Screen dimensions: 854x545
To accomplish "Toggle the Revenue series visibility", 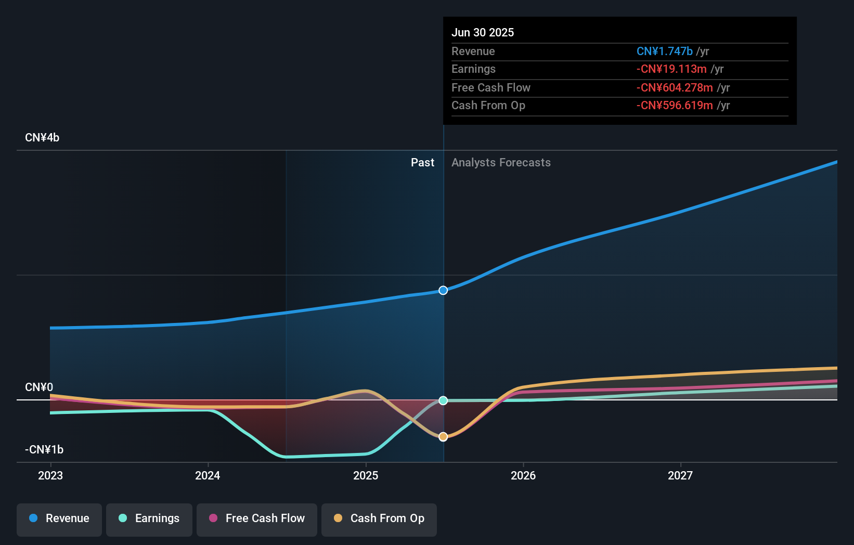I will 59,520.
